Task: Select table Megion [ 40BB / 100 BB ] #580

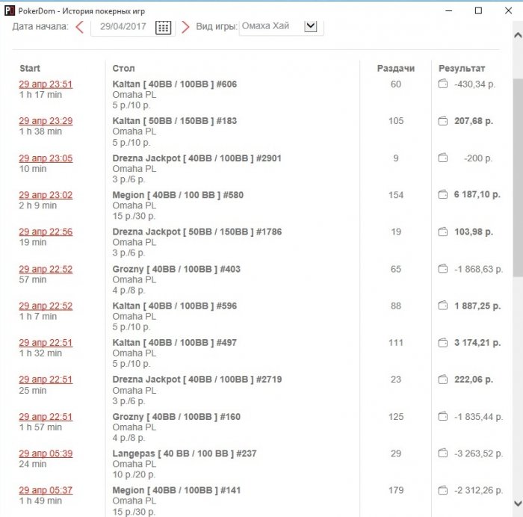Action: (x=178, y=195)
